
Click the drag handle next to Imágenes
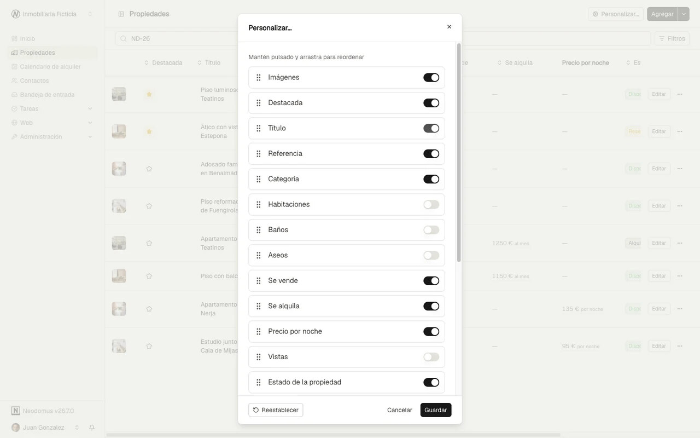[x=259, y=78]
